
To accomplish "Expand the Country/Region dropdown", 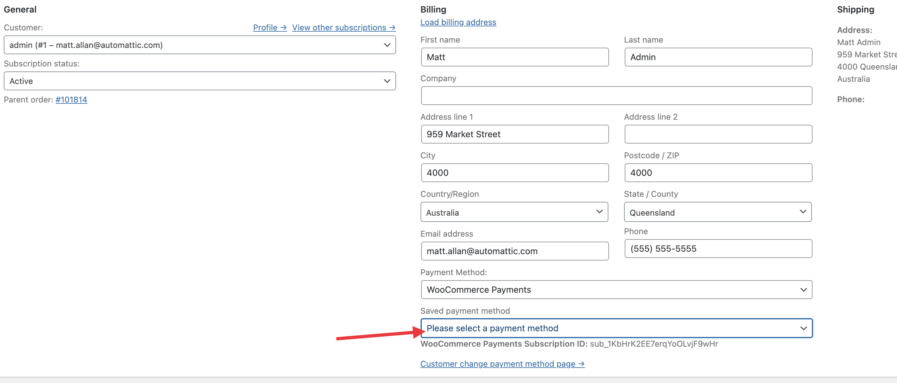I will [514, 212].
